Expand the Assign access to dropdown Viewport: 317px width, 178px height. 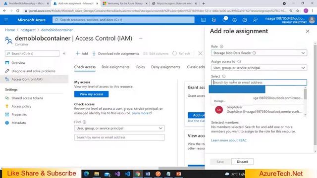pyautogui.click(x=259, y=68)
